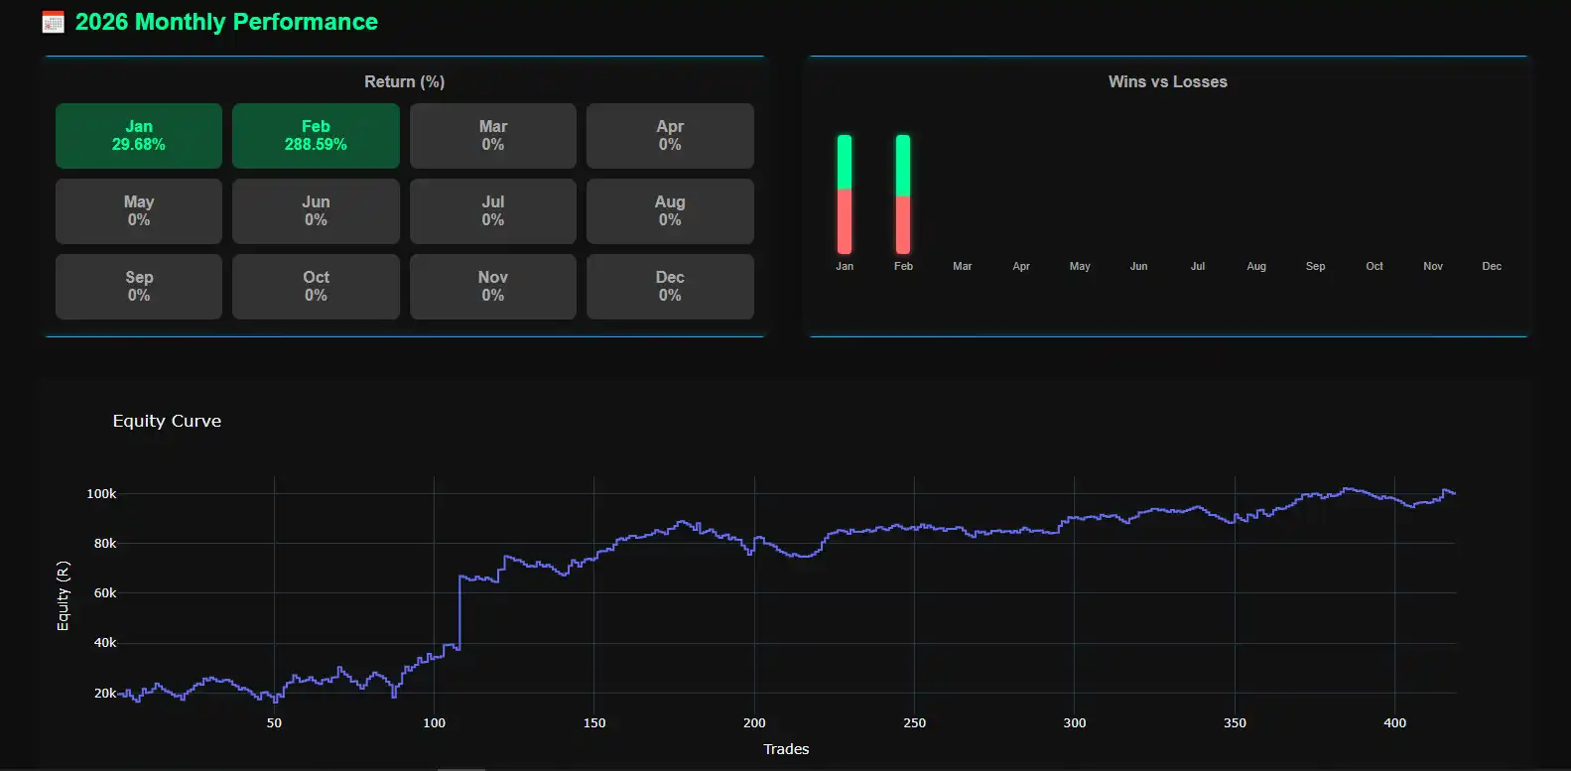Click the 20k label on the equity axis
Screen dimensions: 1571x771
point(105,693)
